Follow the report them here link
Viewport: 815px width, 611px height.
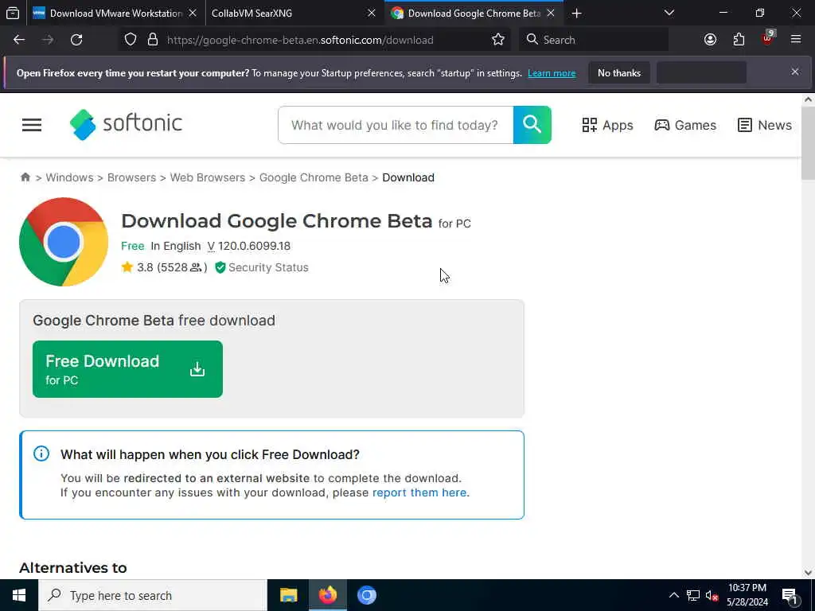coord(419,492)
